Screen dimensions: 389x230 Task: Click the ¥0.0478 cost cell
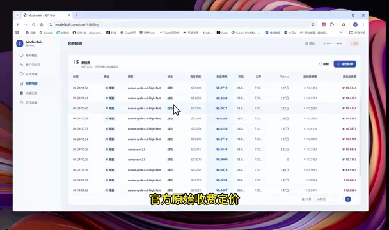pos(222,170)
